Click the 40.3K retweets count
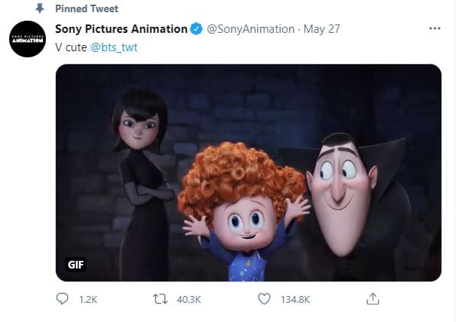This screenshot has width=459, height=322. tap(189, 300)
